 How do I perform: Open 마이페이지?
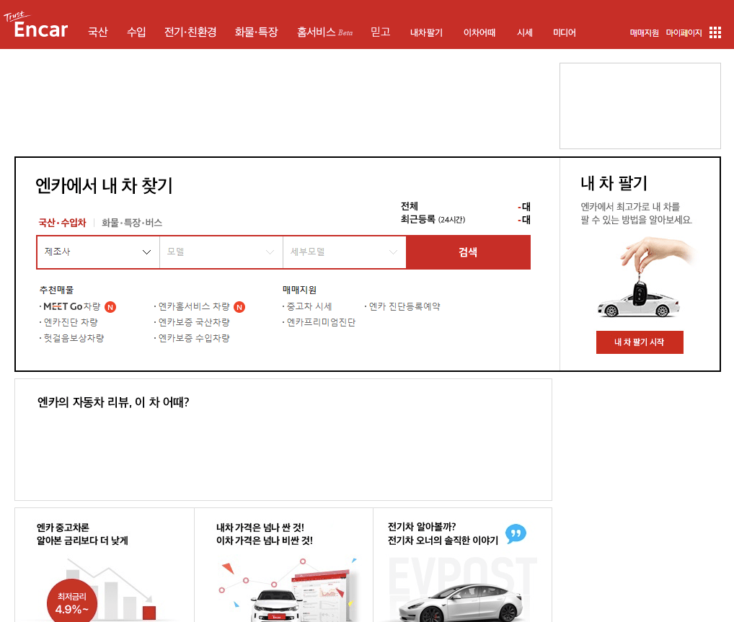click(684, 32)
